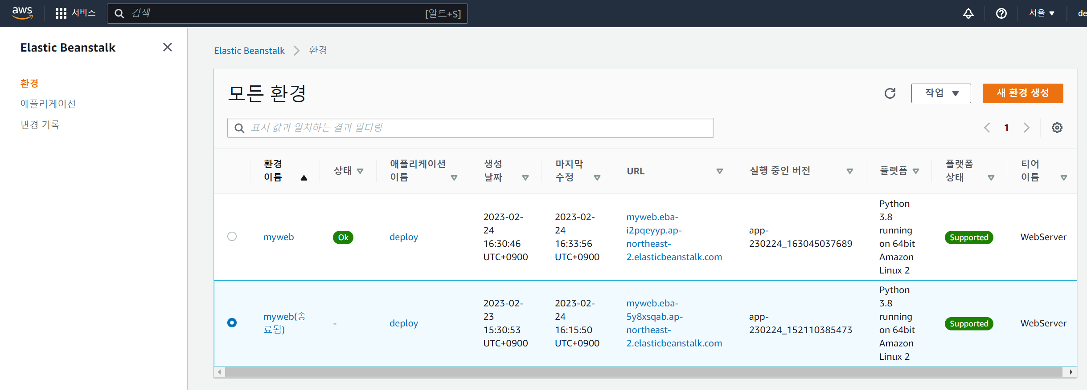Screen dimensions: 1087x390
Task: Click the filter magnifier icon
Action: coord(239,128)
